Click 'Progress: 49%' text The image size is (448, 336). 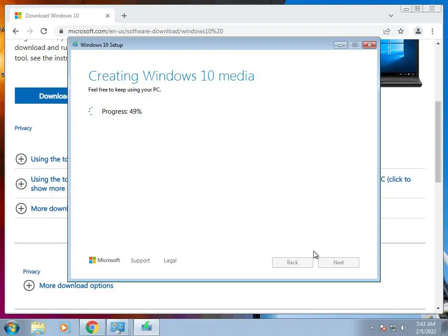click(x=122, y=112)
